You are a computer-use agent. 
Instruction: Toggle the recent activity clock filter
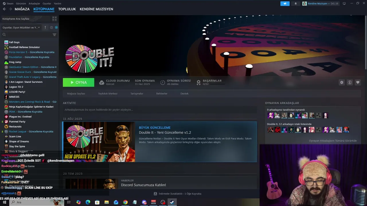[x=51, y=27]
